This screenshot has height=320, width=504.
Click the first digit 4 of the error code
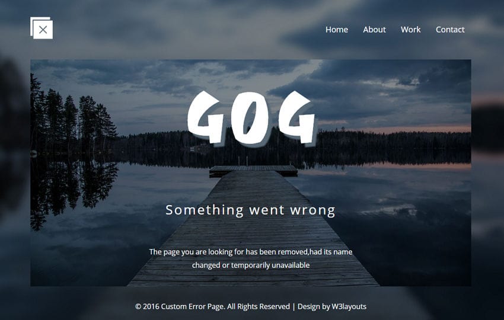click(206, 117)
